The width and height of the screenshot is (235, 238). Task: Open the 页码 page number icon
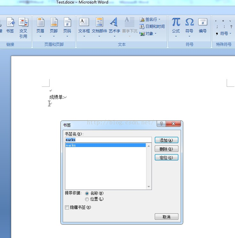pos(67,25)
